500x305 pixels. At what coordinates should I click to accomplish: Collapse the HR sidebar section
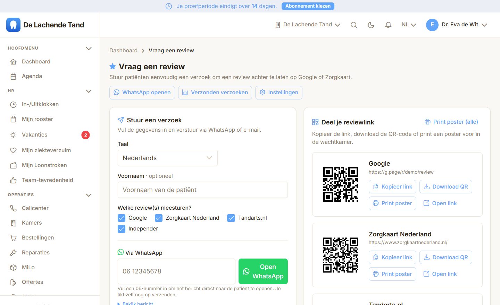point(89,91)
